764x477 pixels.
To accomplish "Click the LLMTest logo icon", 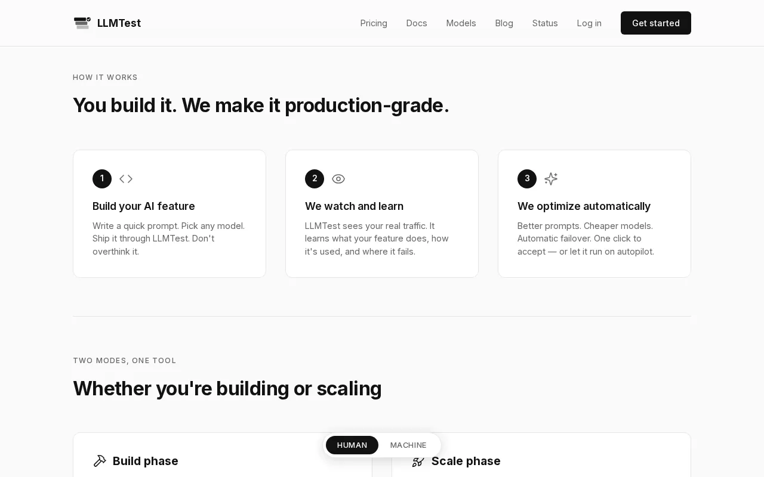I will [82, 23].
